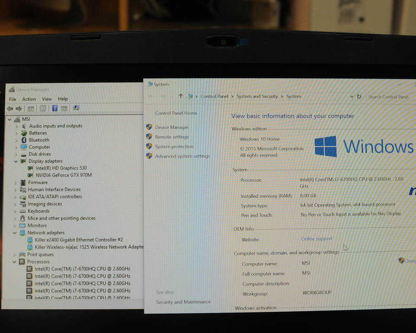Select NVIDIA GeForce GTX 970M device

click(x=64, y=175)
